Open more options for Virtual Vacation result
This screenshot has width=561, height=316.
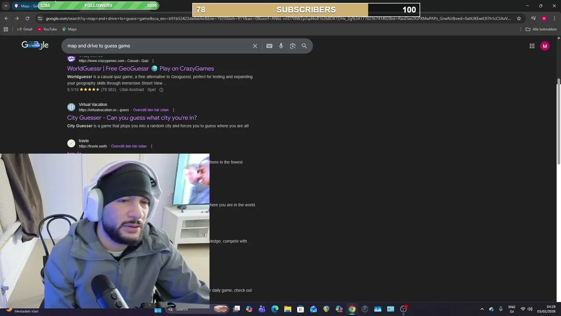174,110
